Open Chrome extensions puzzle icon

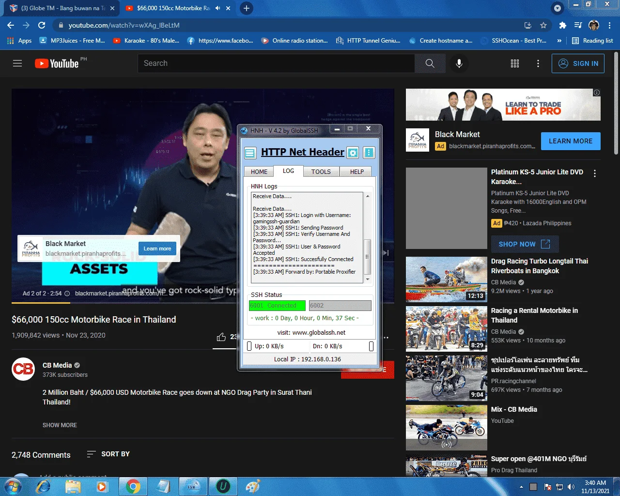[562, 25]
